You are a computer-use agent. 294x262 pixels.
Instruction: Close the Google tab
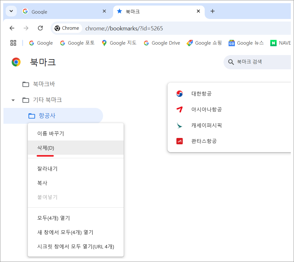click(104, 11)
